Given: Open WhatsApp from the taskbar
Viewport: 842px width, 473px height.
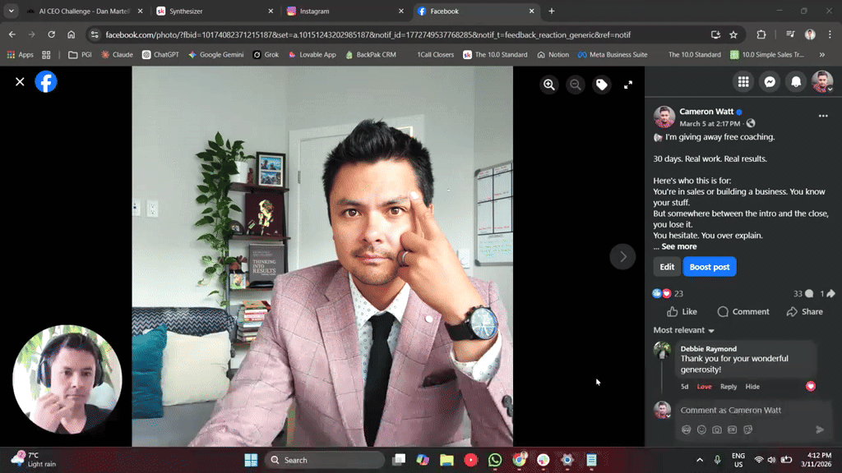Looking at the screenshot, I should click(494, 460).
